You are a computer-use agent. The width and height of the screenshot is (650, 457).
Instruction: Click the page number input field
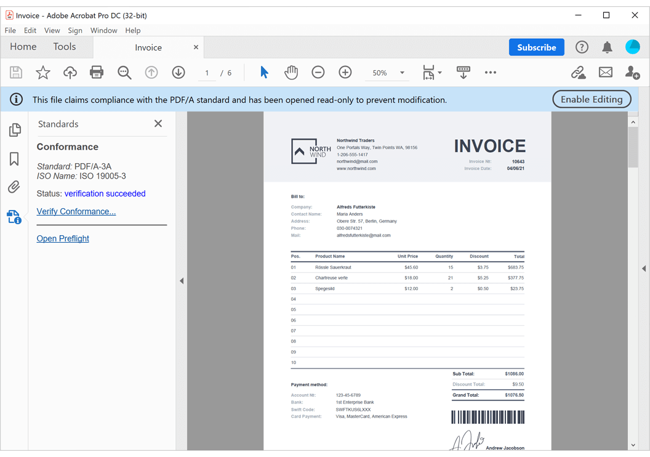coord(207,72)
